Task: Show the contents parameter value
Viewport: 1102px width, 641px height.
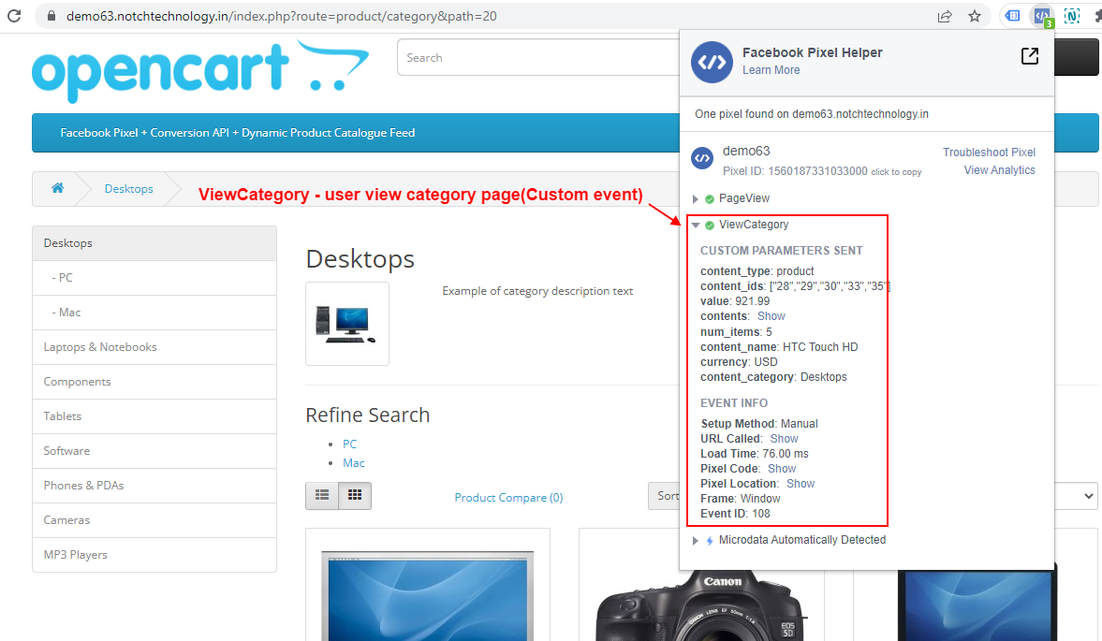Action: 771,316
